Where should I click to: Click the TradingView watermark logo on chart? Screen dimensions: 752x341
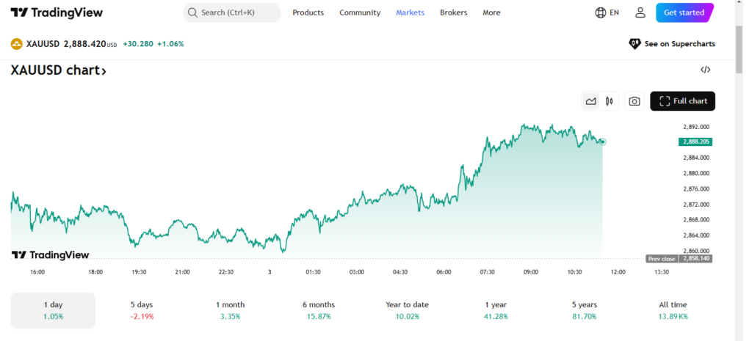(51, 254)
